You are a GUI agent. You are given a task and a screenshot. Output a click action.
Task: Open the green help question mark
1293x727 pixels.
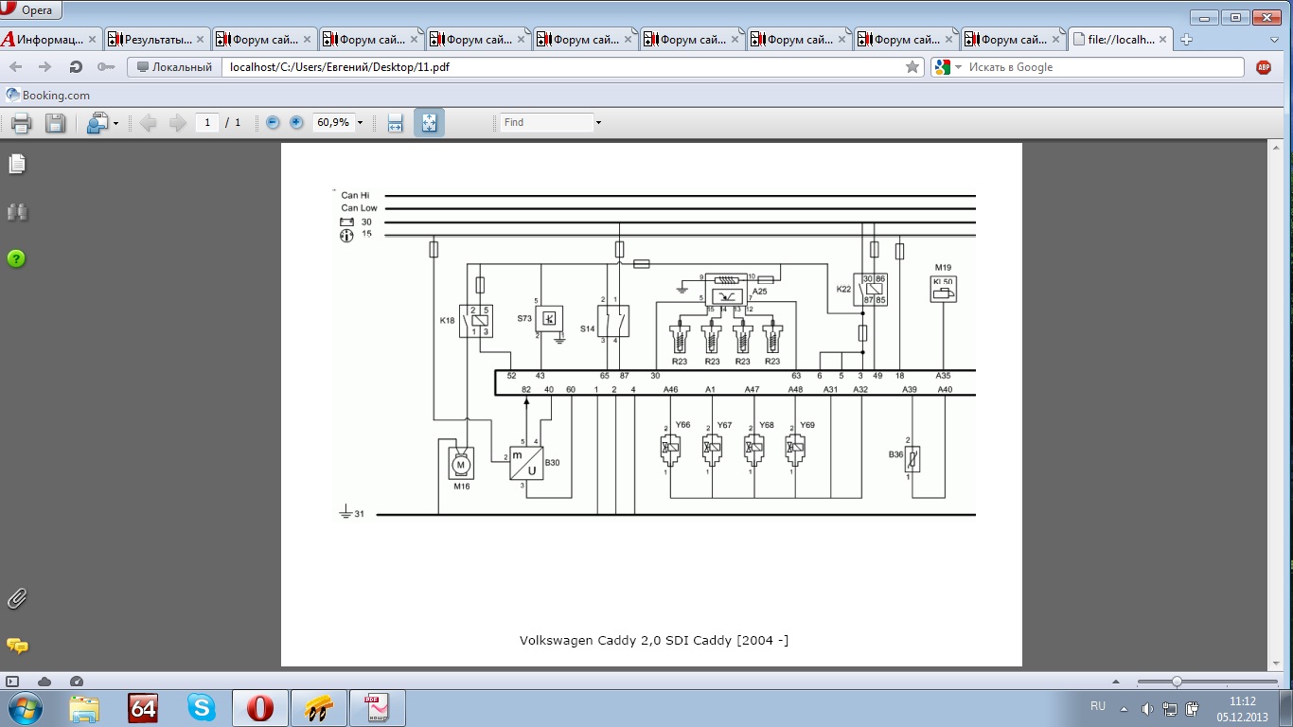coord(16,258)
